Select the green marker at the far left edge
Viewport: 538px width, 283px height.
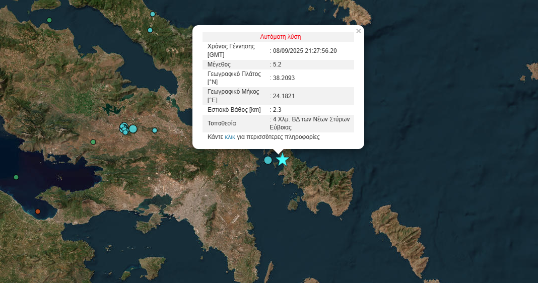(x=16, y=177)
